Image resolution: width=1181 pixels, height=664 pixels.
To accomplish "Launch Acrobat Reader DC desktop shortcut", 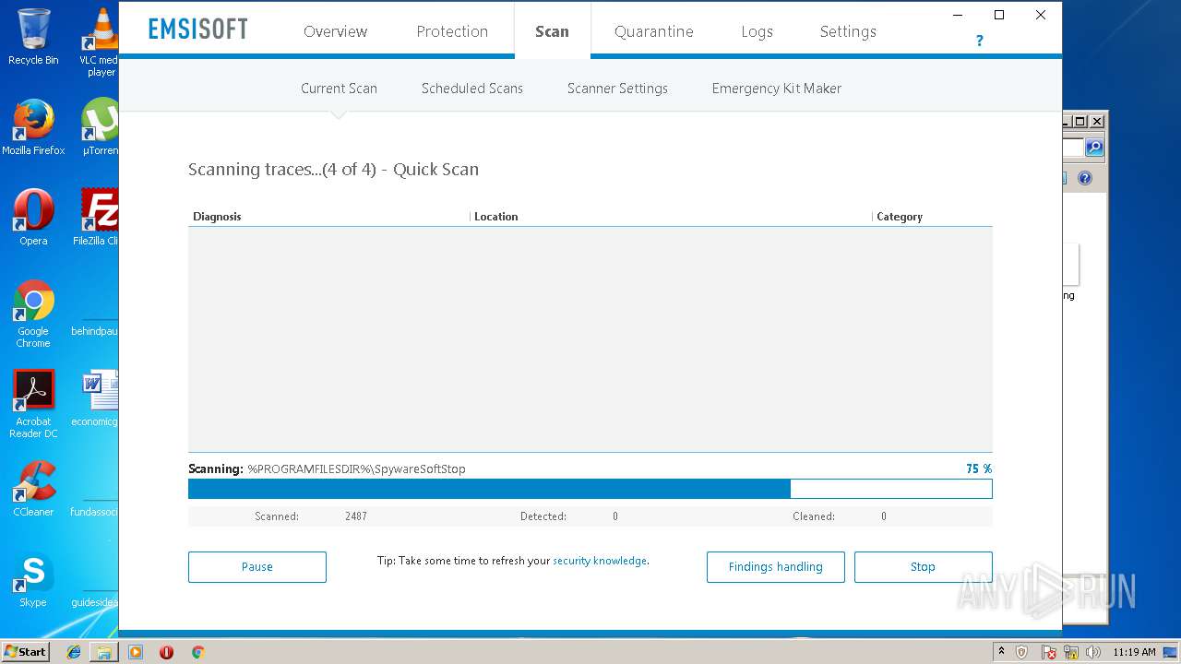I will 33,404.
